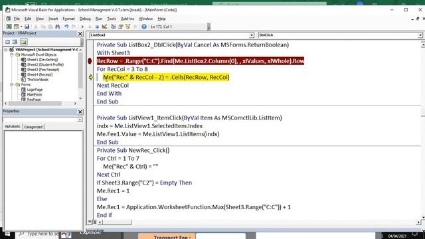Select Sheet2 (Student Profile) in tree
This screenshot has height=239, width=425.
tap(45, 64)
